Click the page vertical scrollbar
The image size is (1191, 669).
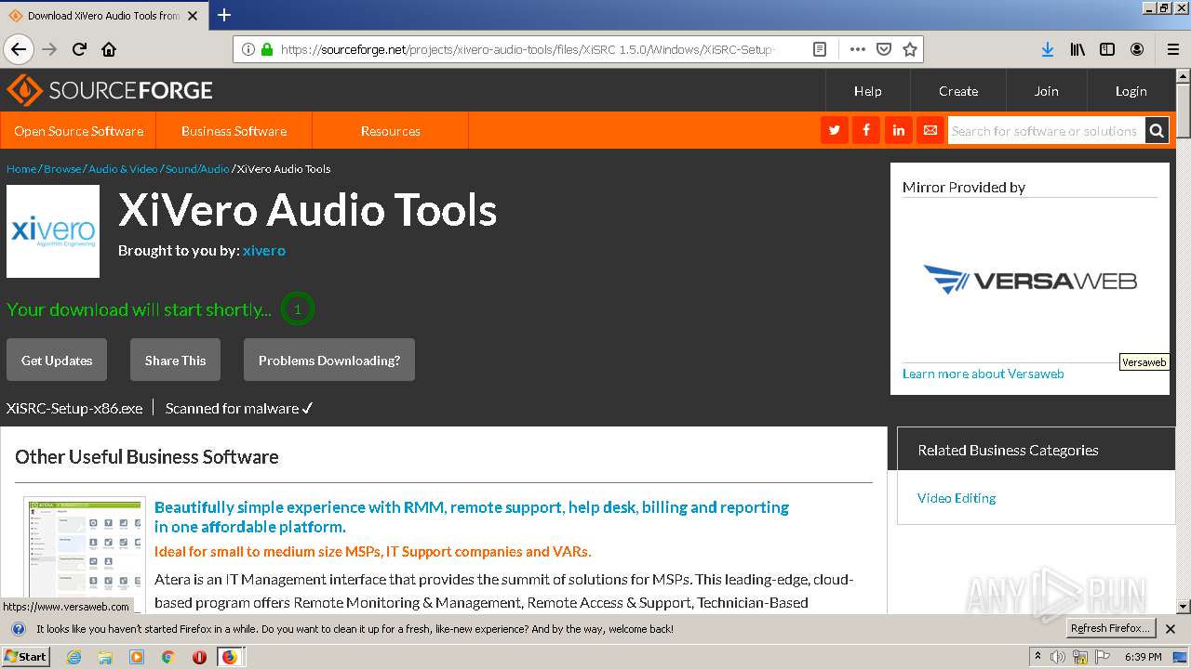pyautogui.click(x=1183, y=341)
